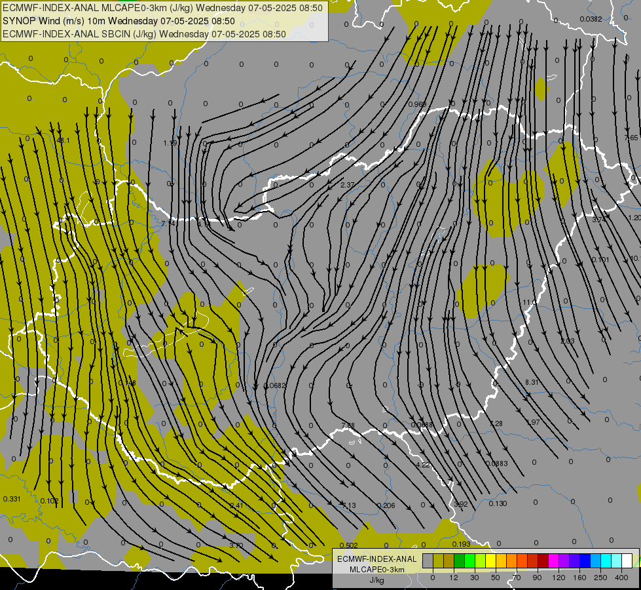Click the legend scale value 30
The image size is (641, 590).
tap(474, 578)
